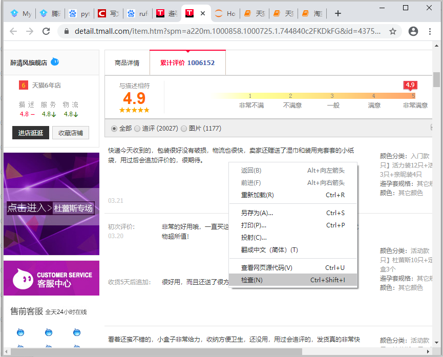Click the 收藏店铺 button
The width and height of the screenshot is (443, 357).
pos(71,133)
